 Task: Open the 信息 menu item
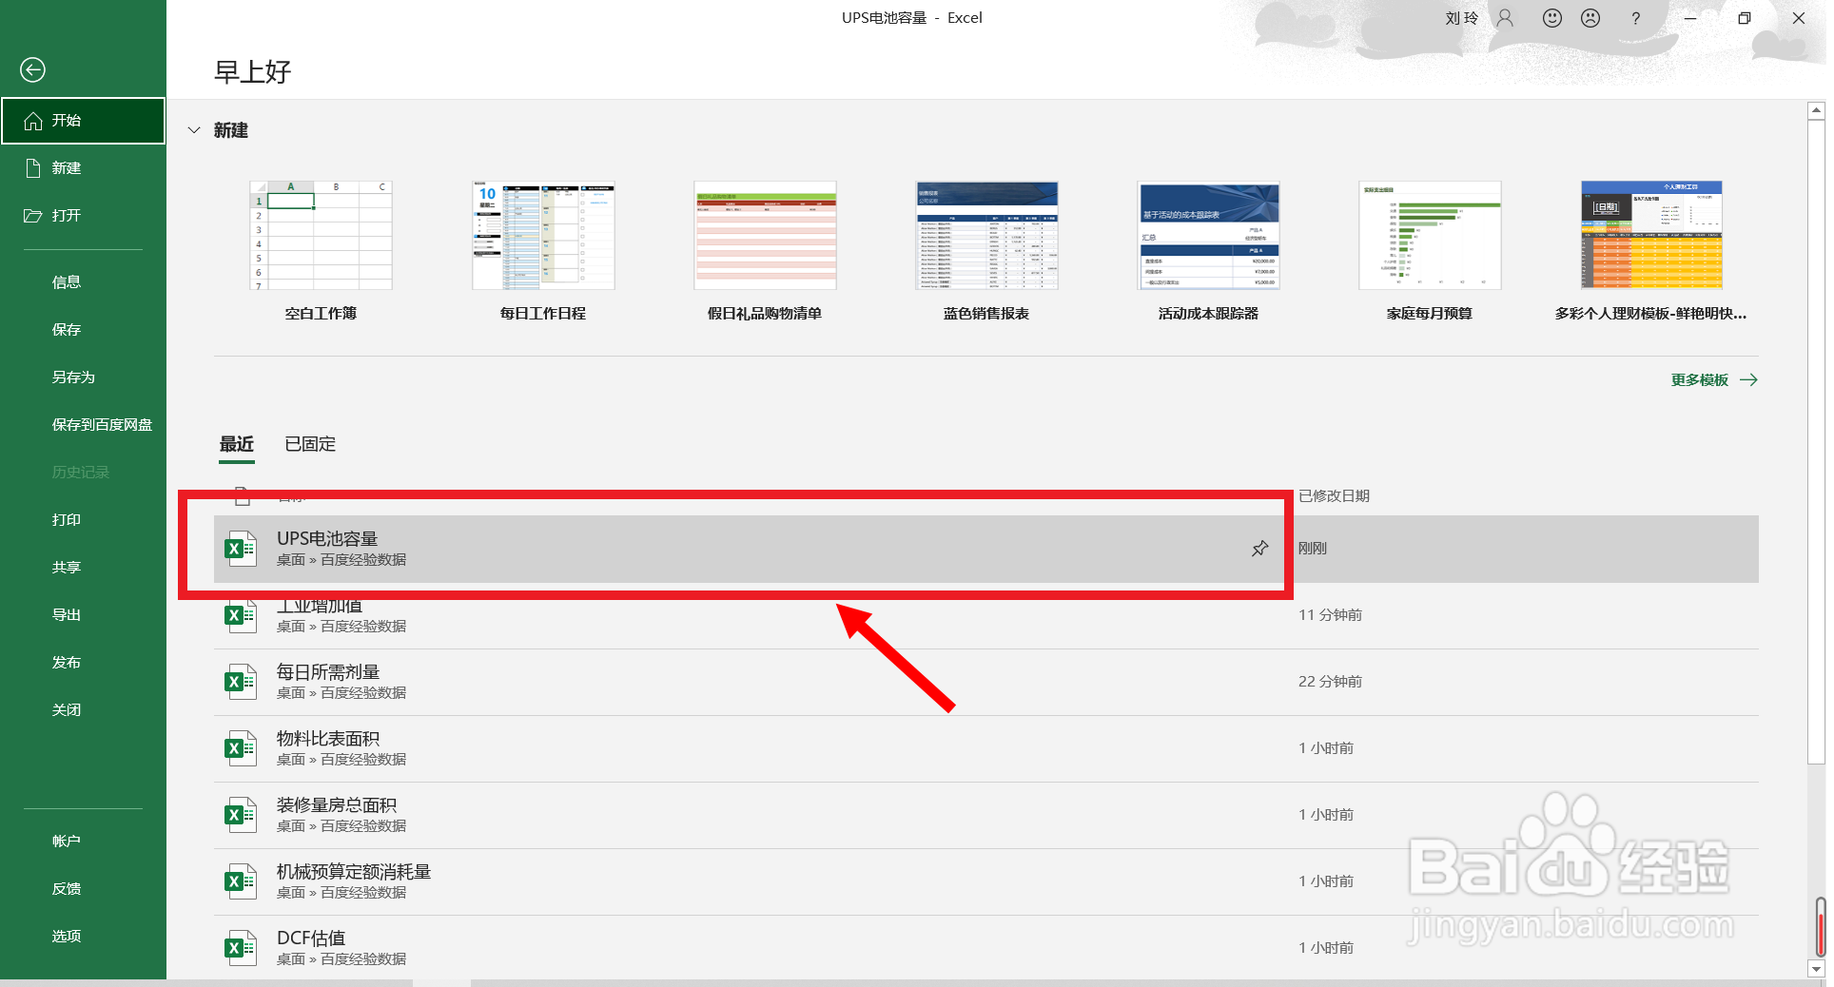point(67,282)
